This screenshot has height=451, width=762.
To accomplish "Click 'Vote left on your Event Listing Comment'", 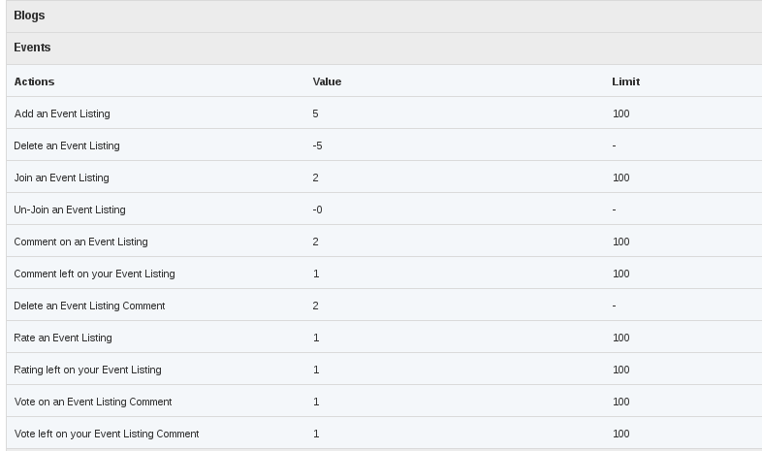I will pyautogui.click(x=107, y=434).
